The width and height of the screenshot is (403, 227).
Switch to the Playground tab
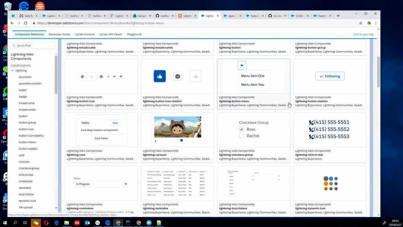(x=134, y=34)
